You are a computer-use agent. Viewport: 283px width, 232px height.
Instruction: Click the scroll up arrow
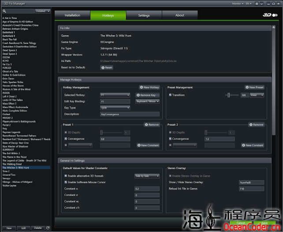click(274, 27)
